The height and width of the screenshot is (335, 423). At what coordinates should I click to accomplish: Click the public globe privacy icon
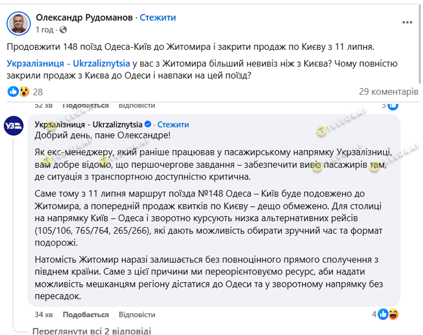(x=64, y=29)
